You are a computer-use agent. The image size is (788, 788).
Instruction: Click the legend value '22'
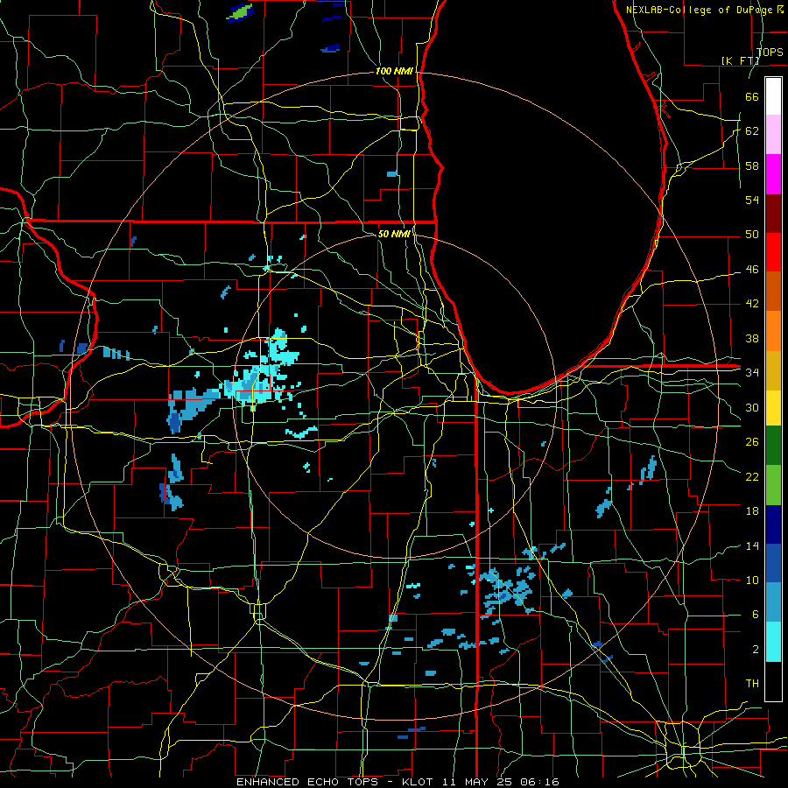tap(752, 476)
